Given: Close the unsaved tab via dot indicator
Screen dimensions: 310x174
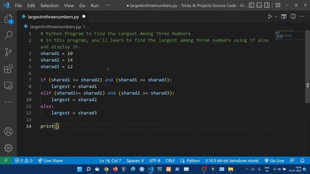Looking at the screenshot, I should [x=84, y=16].
